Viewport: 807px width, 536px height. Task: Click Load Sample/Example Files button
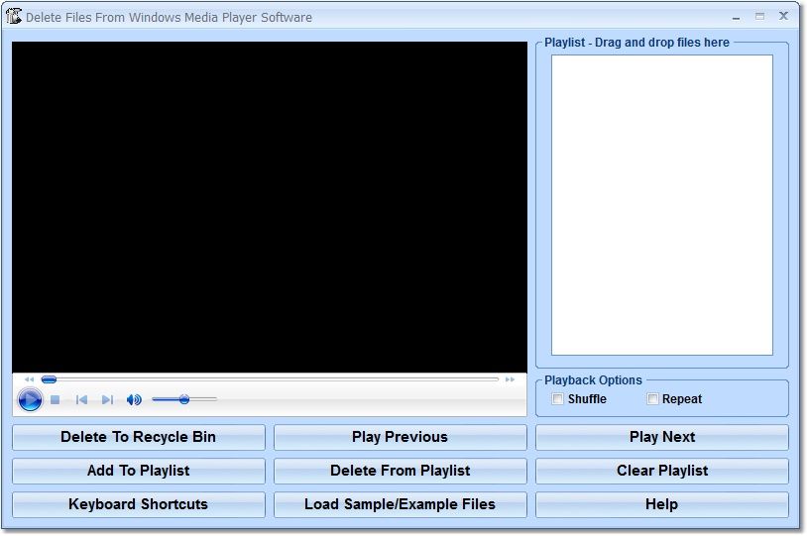400,504
